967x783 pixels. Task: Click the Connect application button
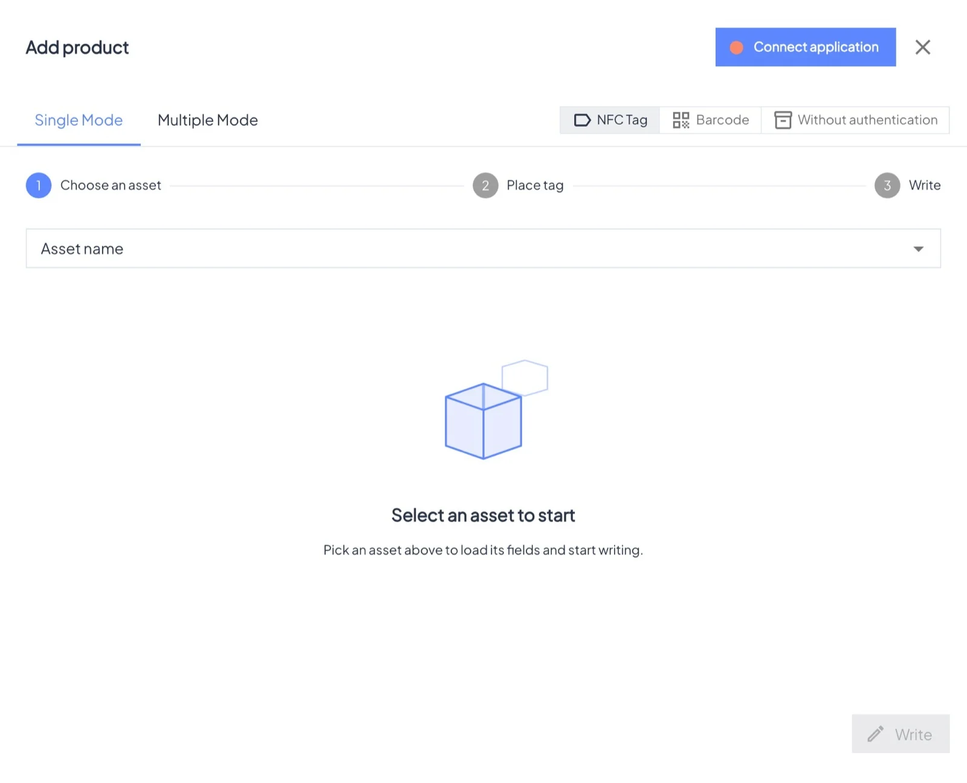(x=806, y=47)
